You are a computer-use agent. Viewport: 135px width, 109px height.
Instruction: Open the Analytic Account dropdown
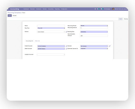51,54
